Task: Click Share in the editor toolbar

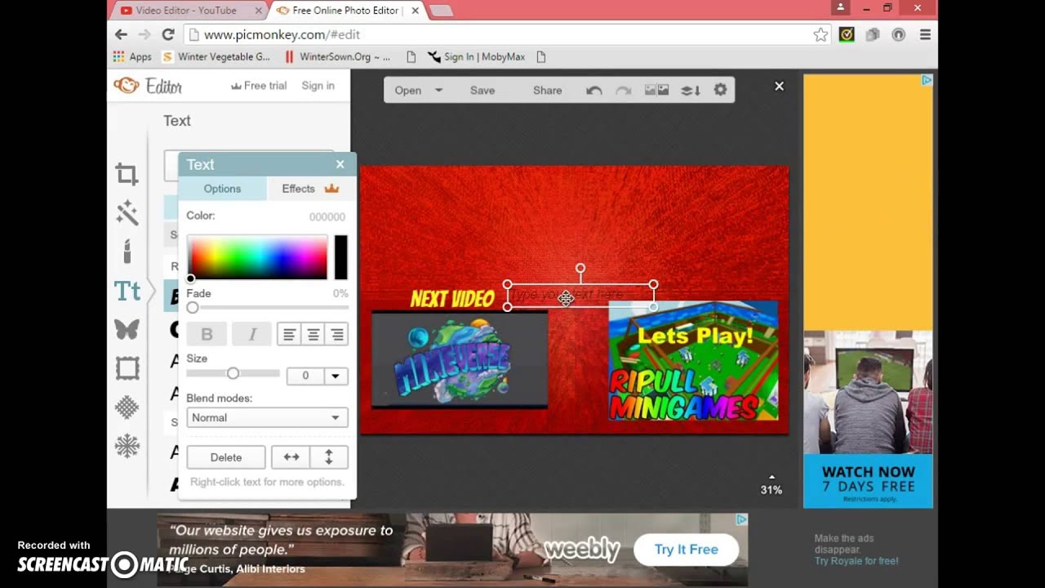Action: tap(547, 91)
